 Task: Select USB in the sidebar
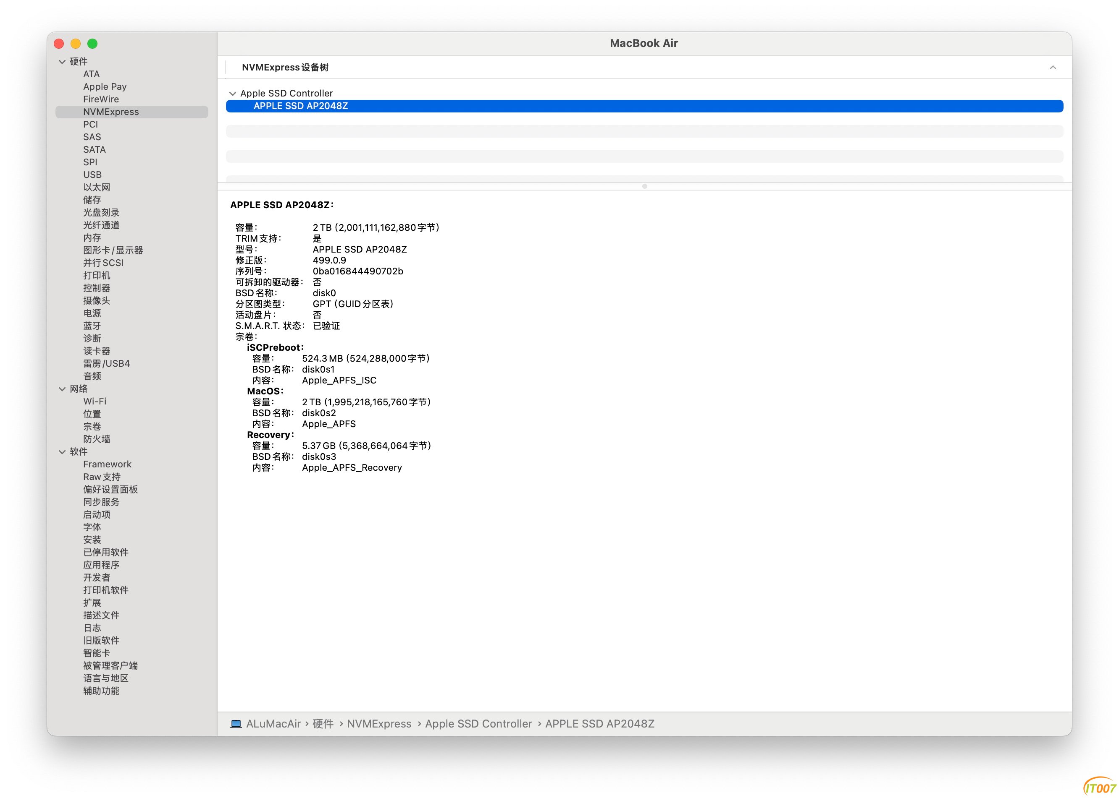pyautogui.click(x=92, y=175)
